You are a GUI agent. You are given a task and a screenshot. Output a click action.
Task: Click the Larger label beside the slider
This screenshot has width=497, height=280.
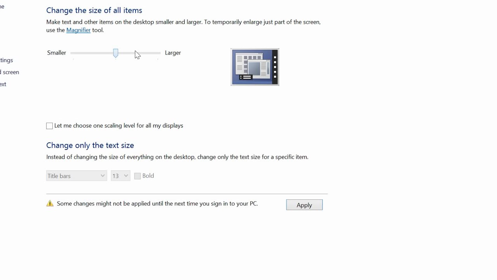173,53
